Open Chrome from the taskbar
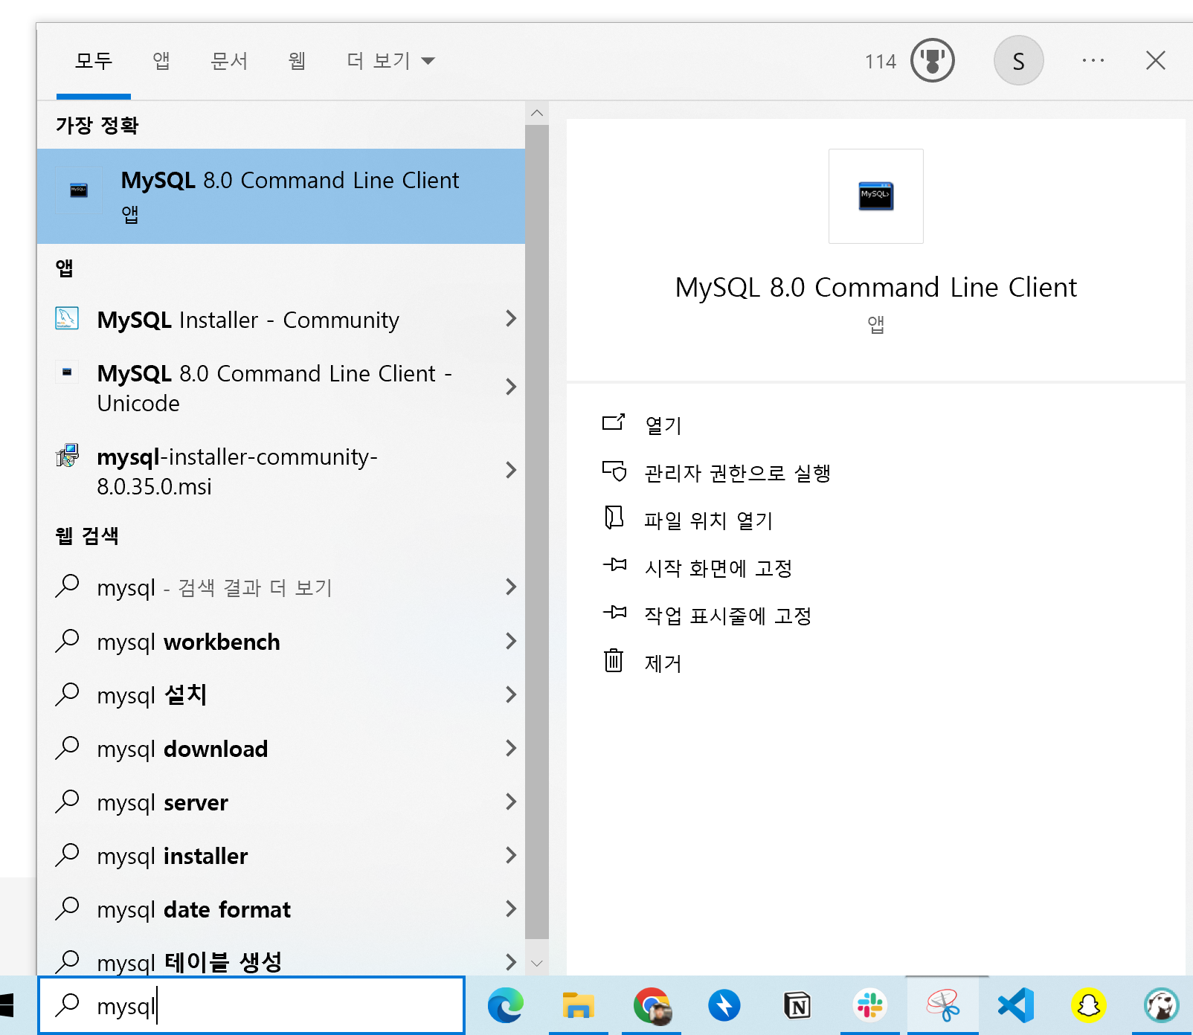Viewport: 1193px width, 1035px height. (652, 1005)
